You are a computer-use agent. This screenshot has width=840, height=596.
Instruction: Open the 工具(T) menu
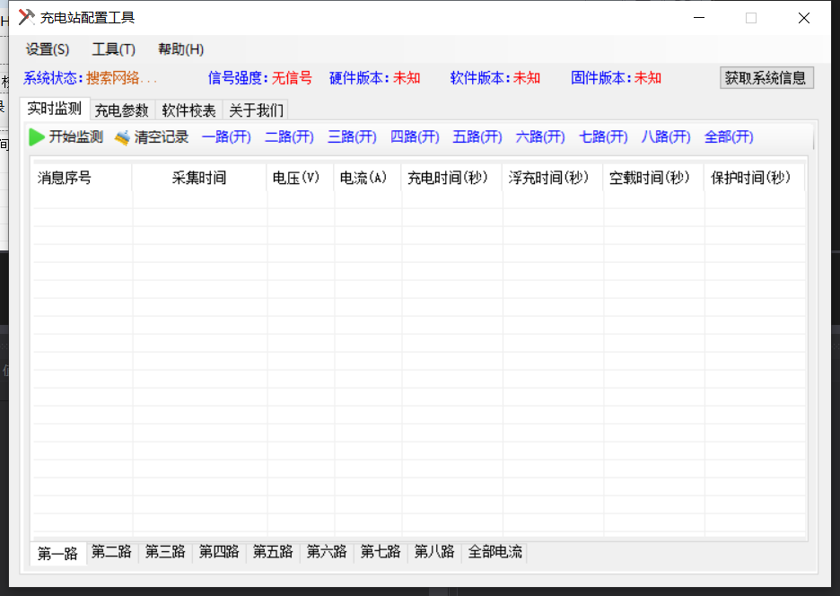point(113,49)
